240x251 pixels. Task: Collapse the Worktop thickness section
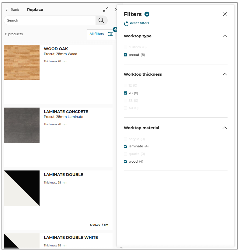tap(224, 74)
